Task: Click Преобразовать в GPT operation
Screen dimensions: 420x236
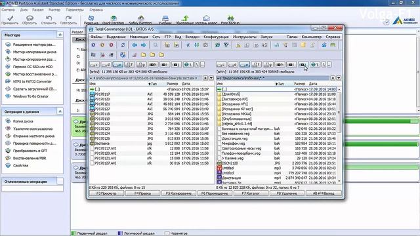Action: point(30,151)
